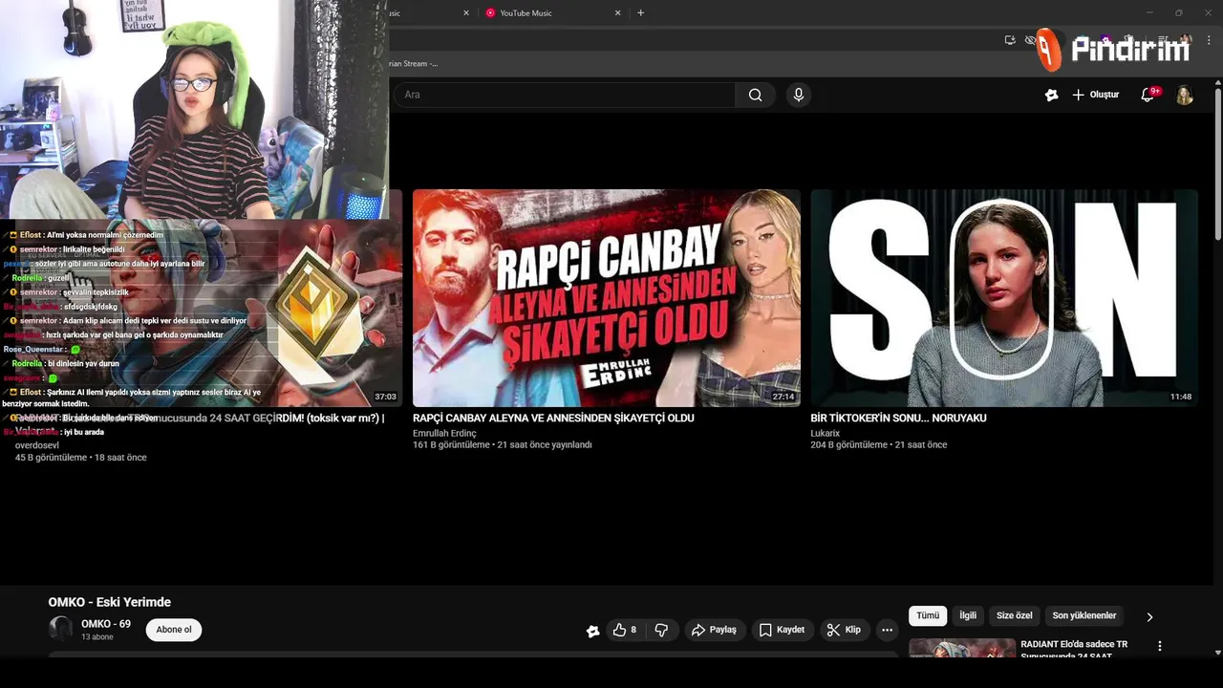The width and height of the screenshot is (1223, 688).
Task: Share the video via Paylaş
Action: pos(714,630)
